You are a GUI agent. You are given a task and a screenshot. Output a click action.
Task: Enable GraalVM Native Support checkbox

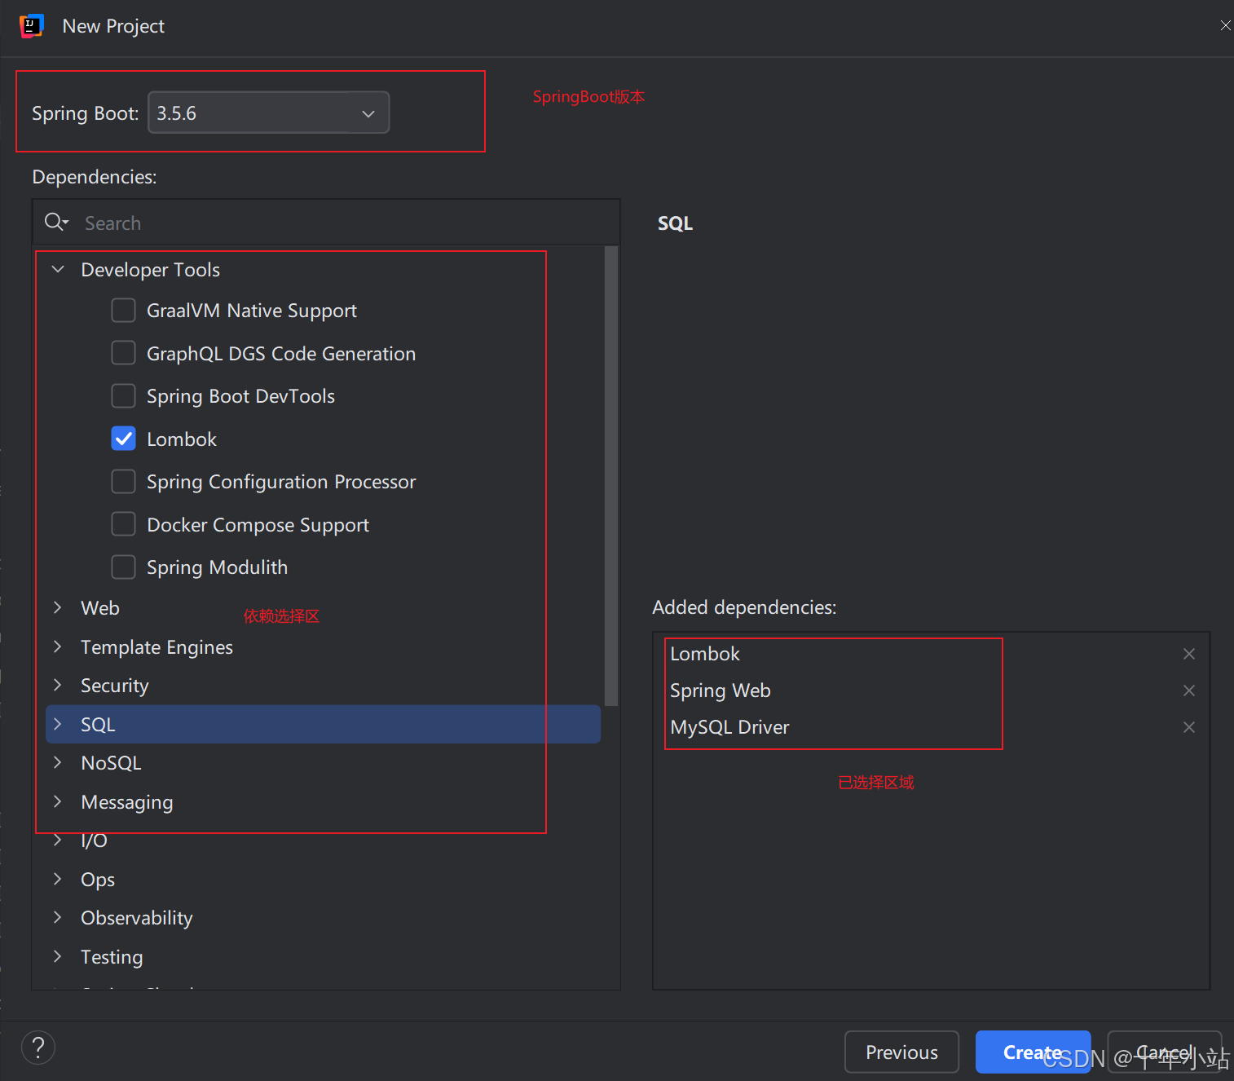(123, 311)
